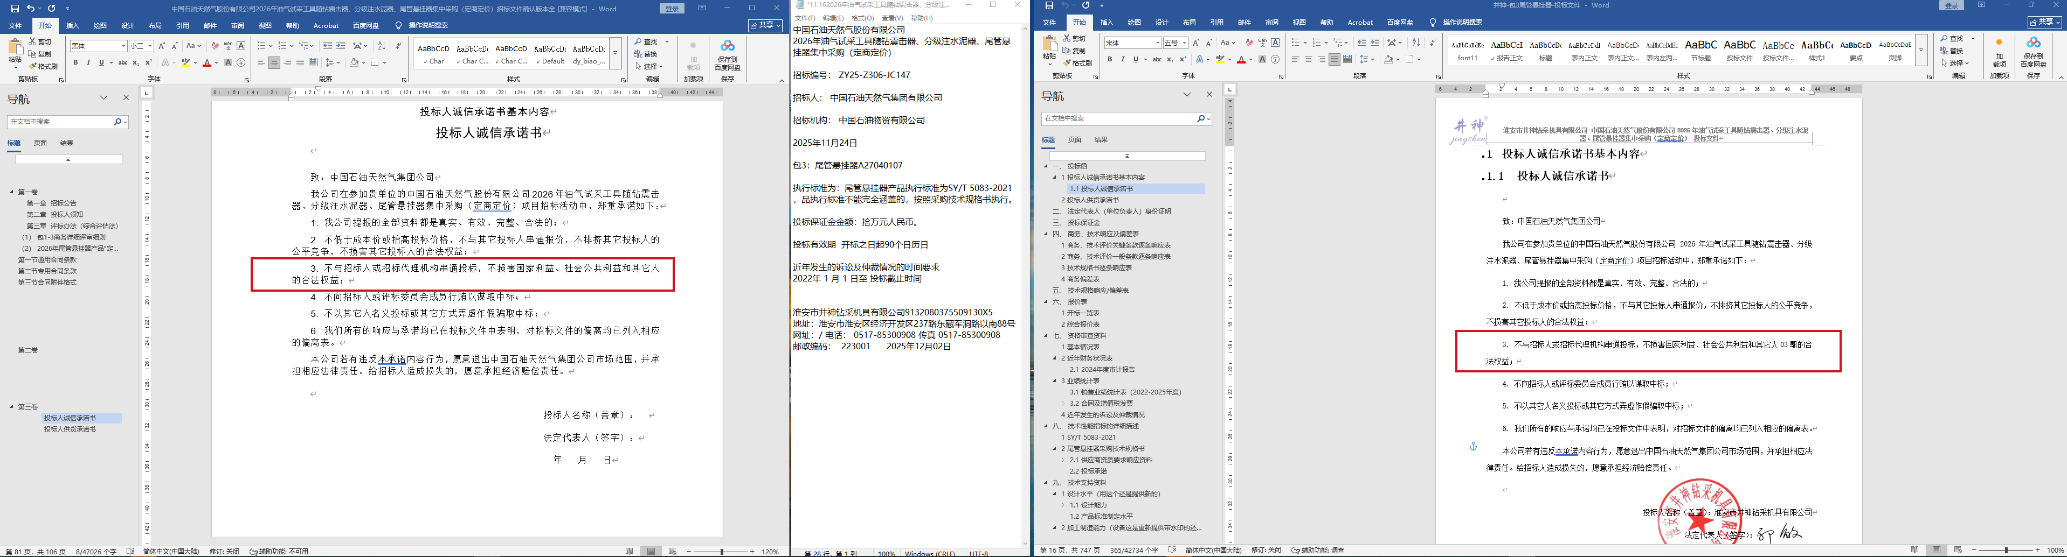This screenshot has height=557, width=2067.
Task: Align text right in the right Word ribbon
Action: coord(1322,59)
